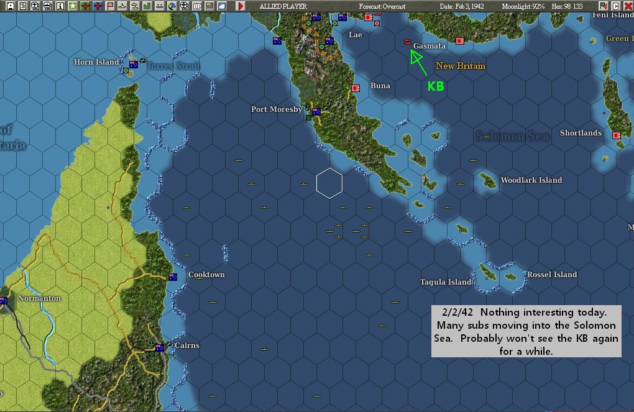634x412 pixels.
Task: Click the flag-with-red-arrow icon at top right
Action: tap(604, 6)
